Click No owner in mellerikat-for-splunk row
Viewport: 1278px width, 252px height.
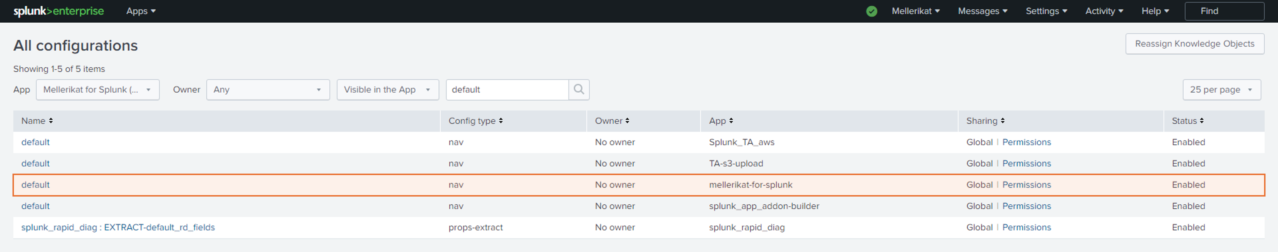tap(615, 185)
